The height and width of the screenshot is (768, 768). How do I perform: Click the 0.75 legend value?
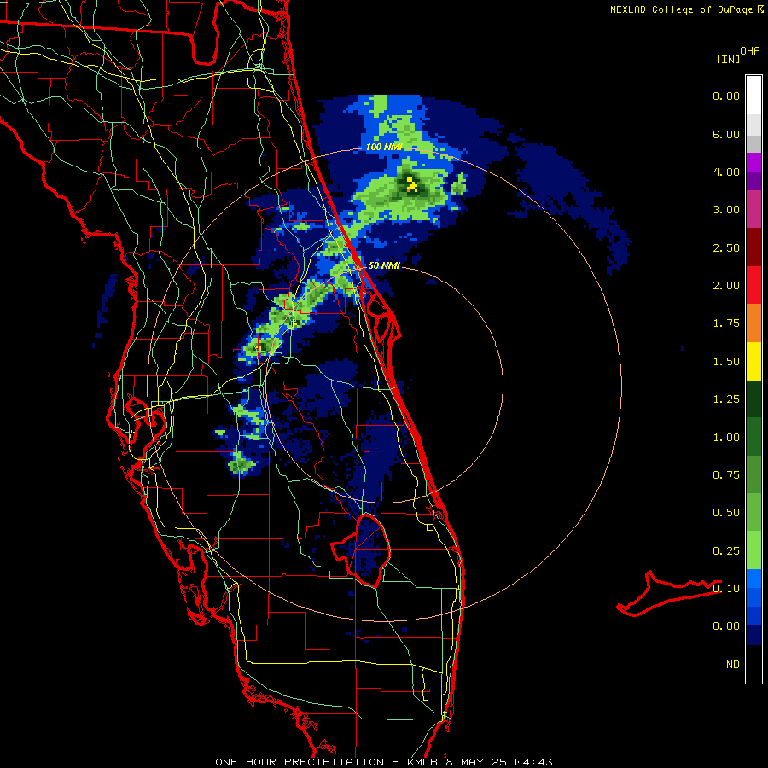pyautogui.click(x=726, y=475)
